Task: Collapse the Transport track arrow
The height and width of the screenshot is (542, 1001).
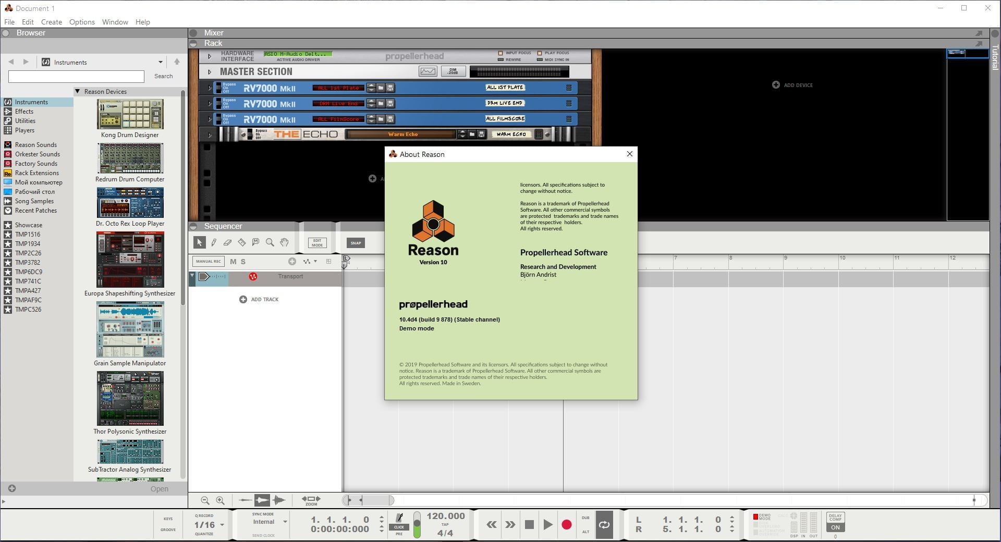Action: coord(192,275)
